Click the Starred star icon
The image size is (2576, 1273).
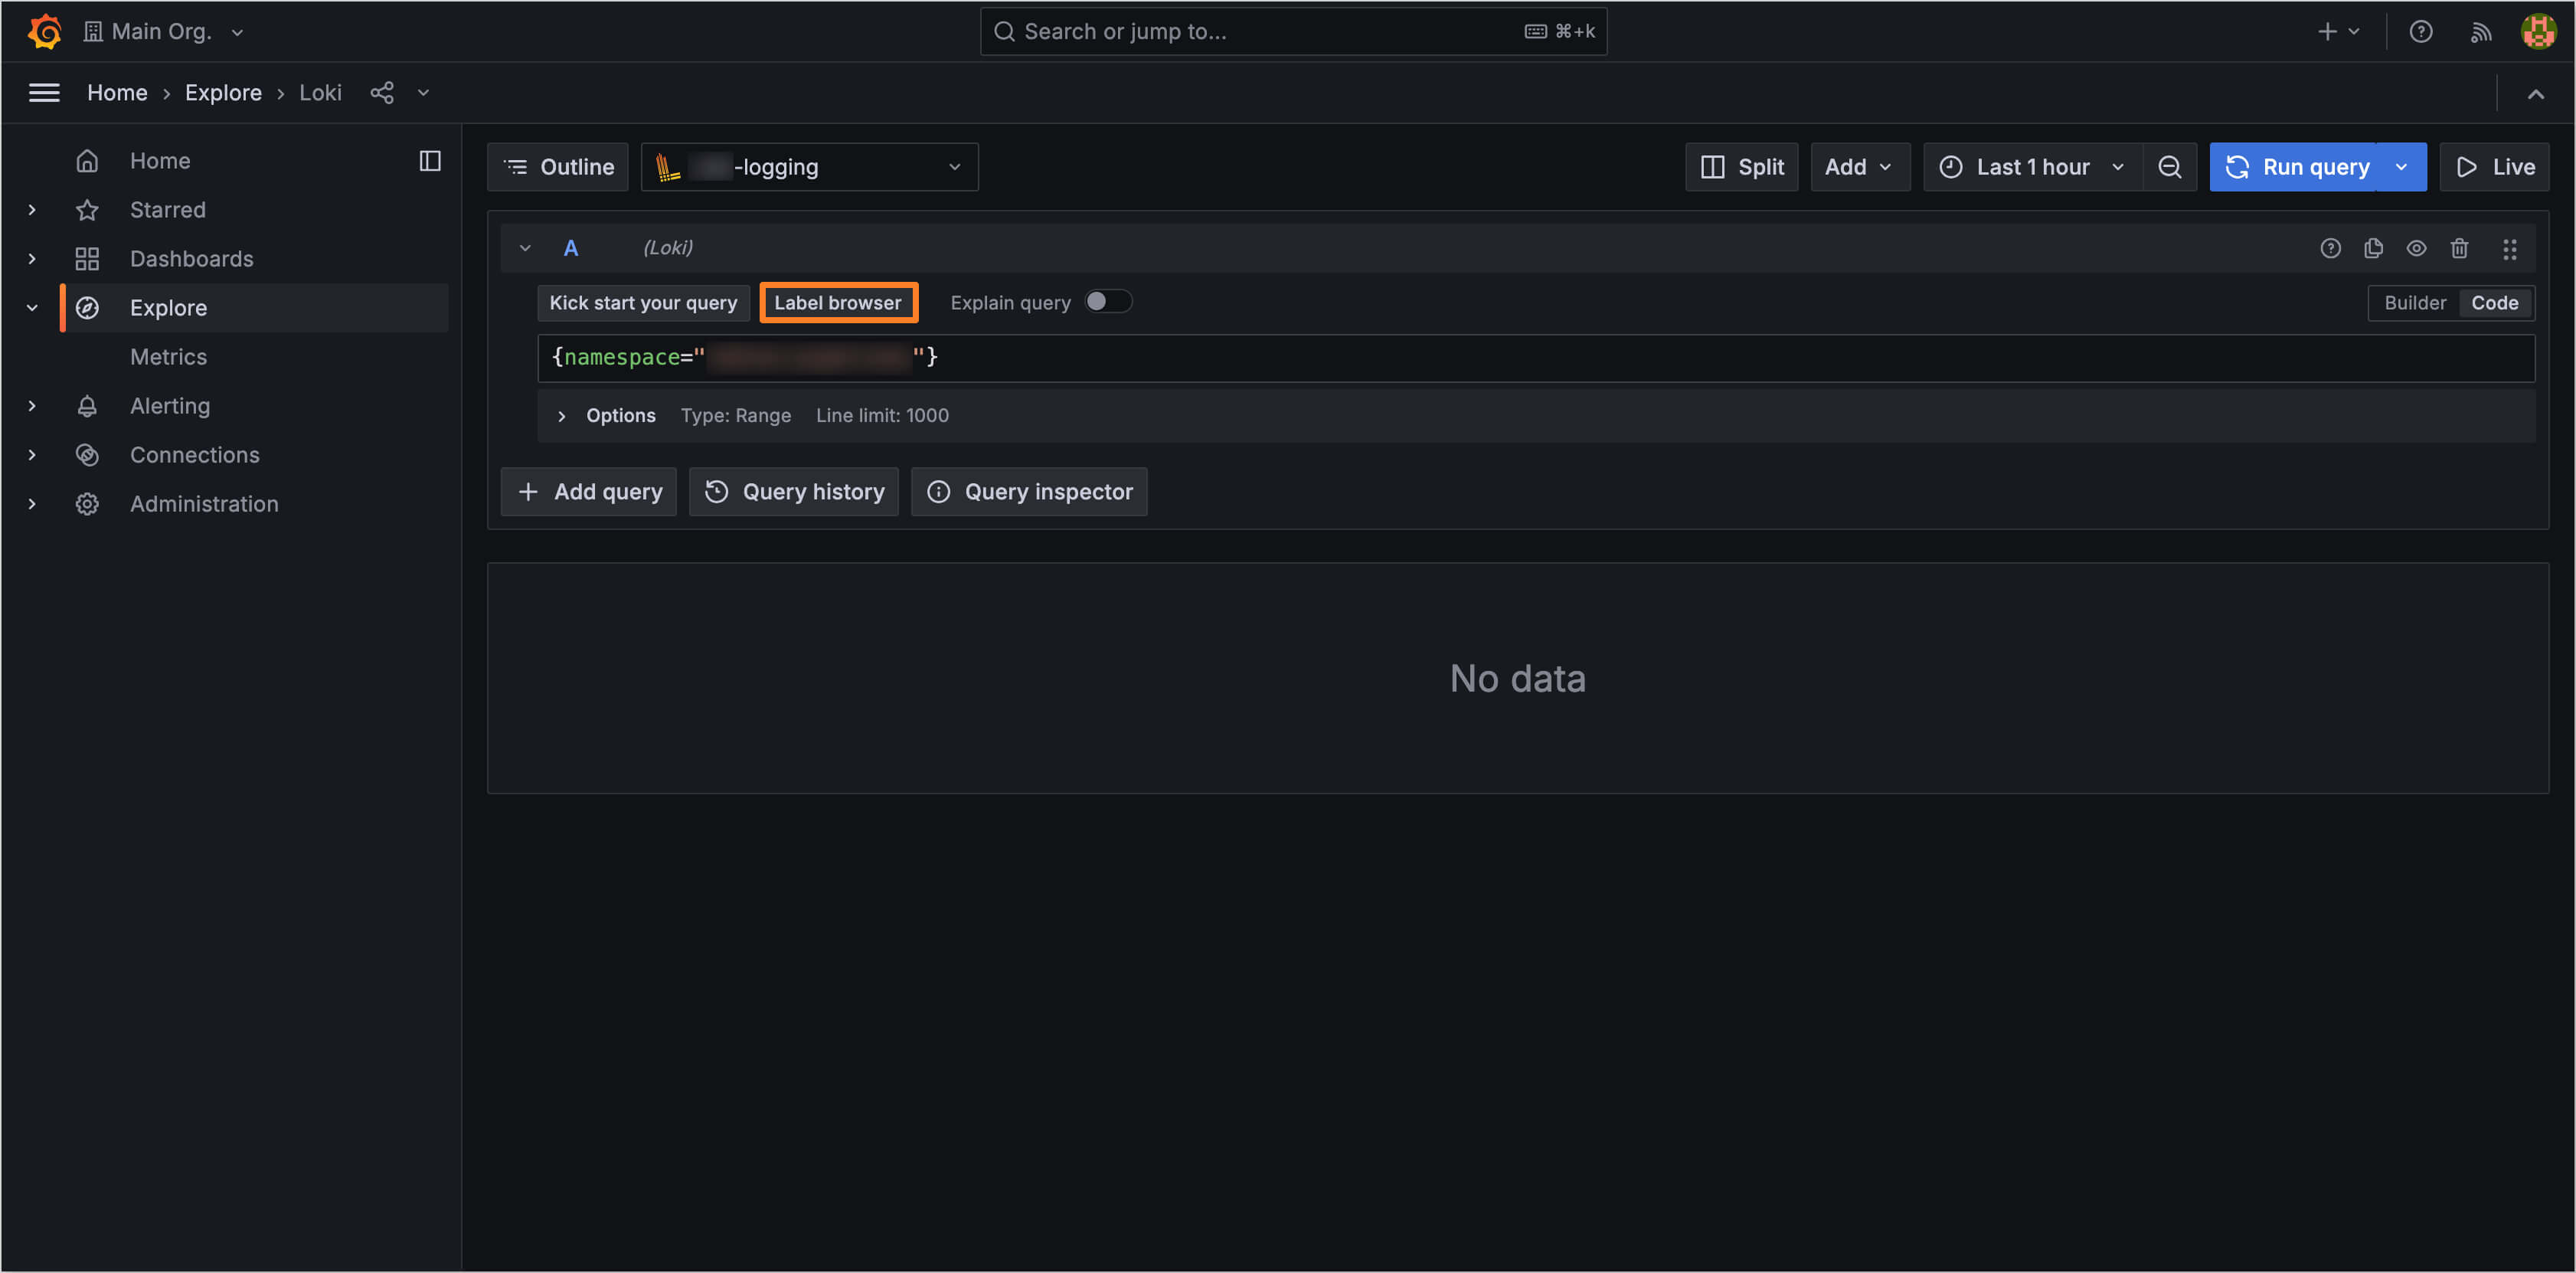(87, 210)
